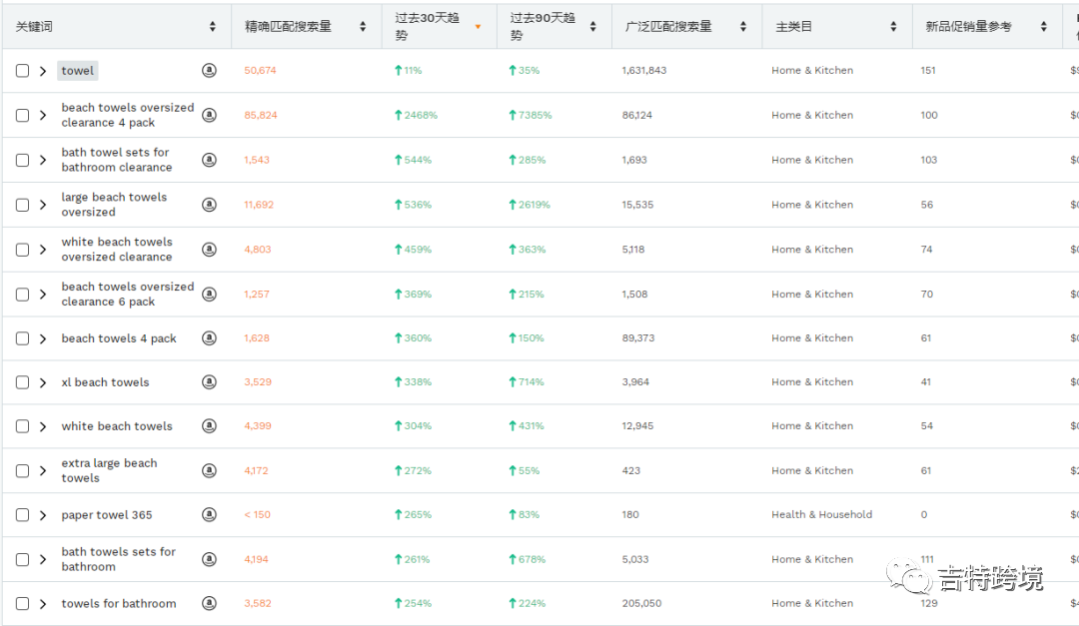This screenshot has height=626, width=1079.
Task: Tick towels for bathroom checkbox
Action: 23,603
